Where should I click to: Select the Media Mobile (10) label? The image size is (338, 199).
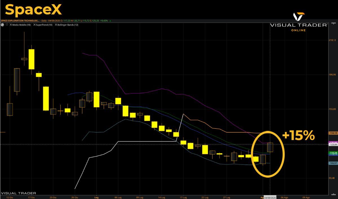point(22,25)
